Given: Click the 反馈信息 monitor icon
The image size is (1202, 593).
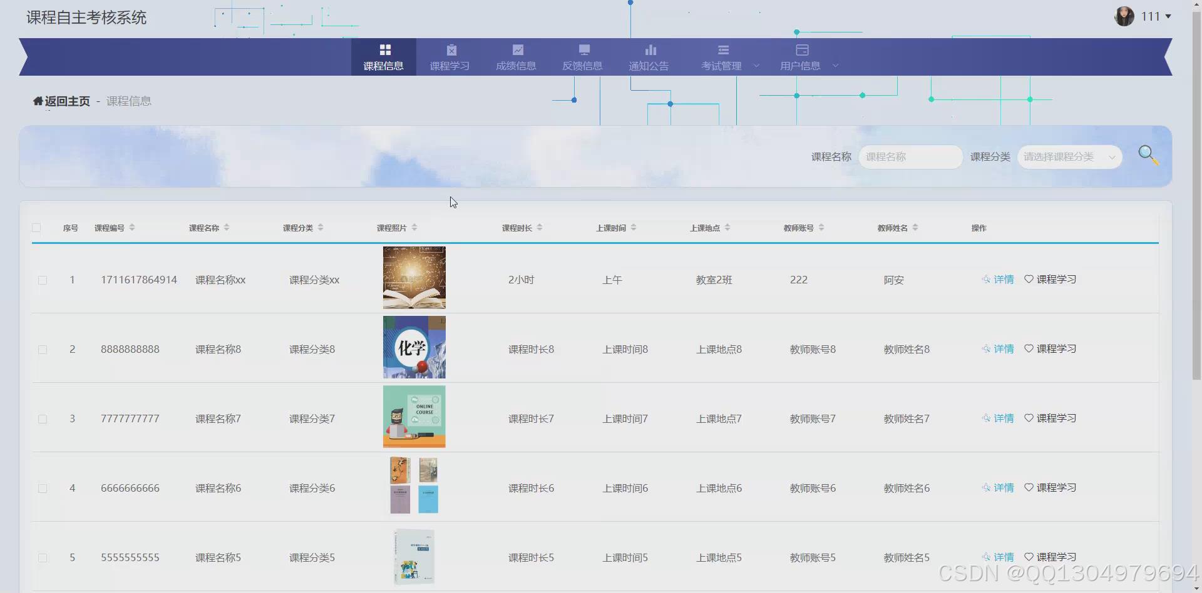Looking at the screenshot, I should coord(583,49).
